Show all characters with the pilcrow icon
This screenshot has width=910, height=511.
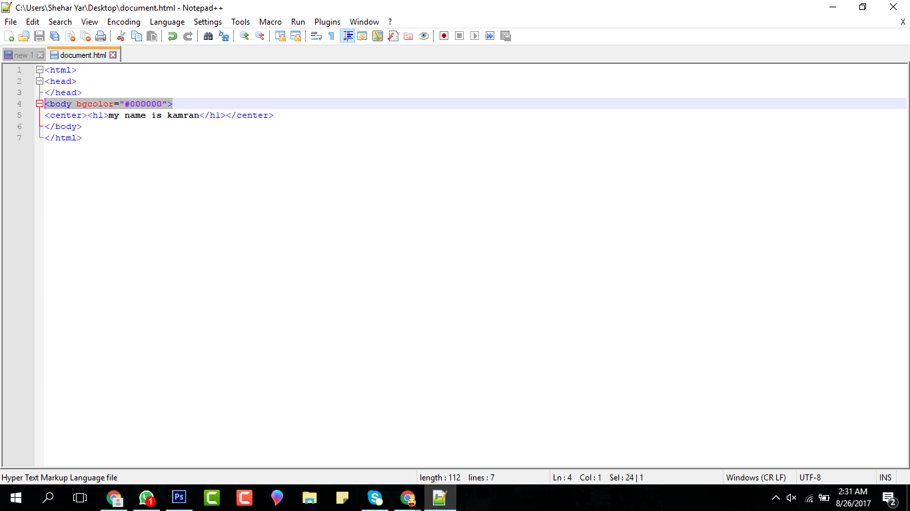[332, 36]
